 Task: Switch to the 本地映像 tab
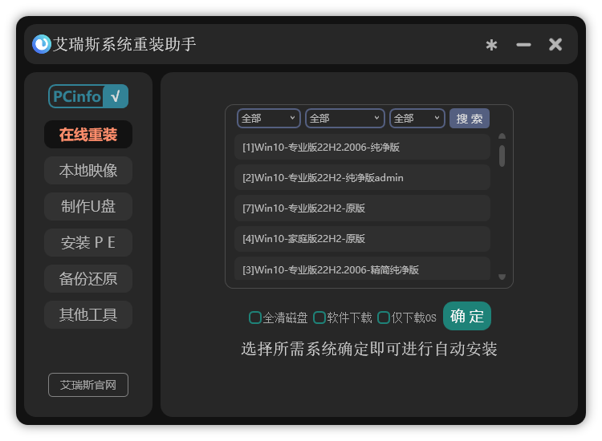point(88,171)
